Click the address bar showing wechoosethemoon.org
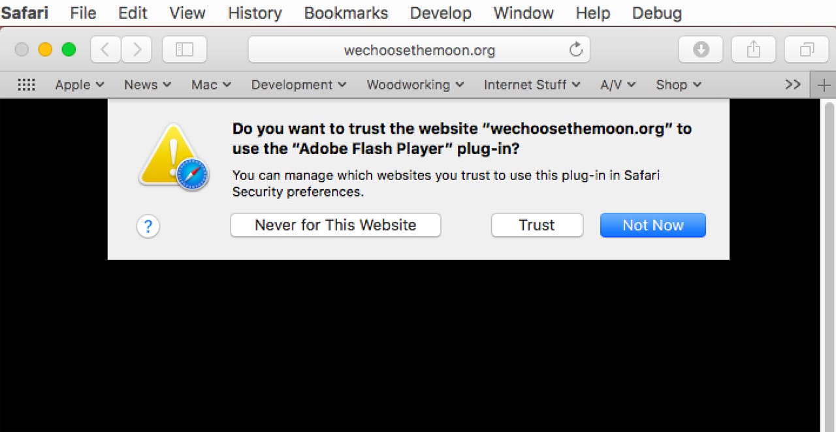Viewport: 836px width, 432px height. [419, 50]
